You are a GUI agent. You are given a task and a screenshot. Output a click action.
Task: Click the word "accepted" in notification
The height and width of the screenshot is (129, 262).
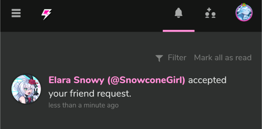pos(207,80)
